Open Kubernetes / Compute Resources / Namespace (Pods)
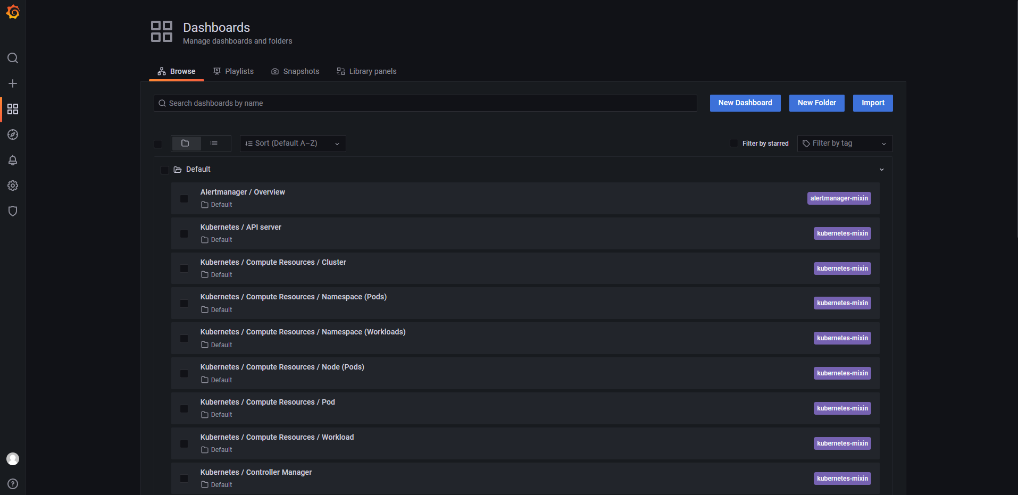Viewport: 1018px width, 495px height. point(294,297)
